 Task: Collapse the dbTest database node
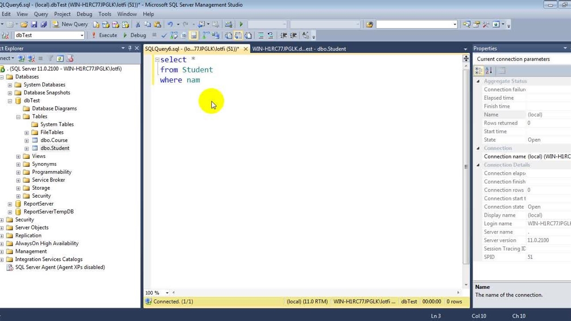(10, 101)
